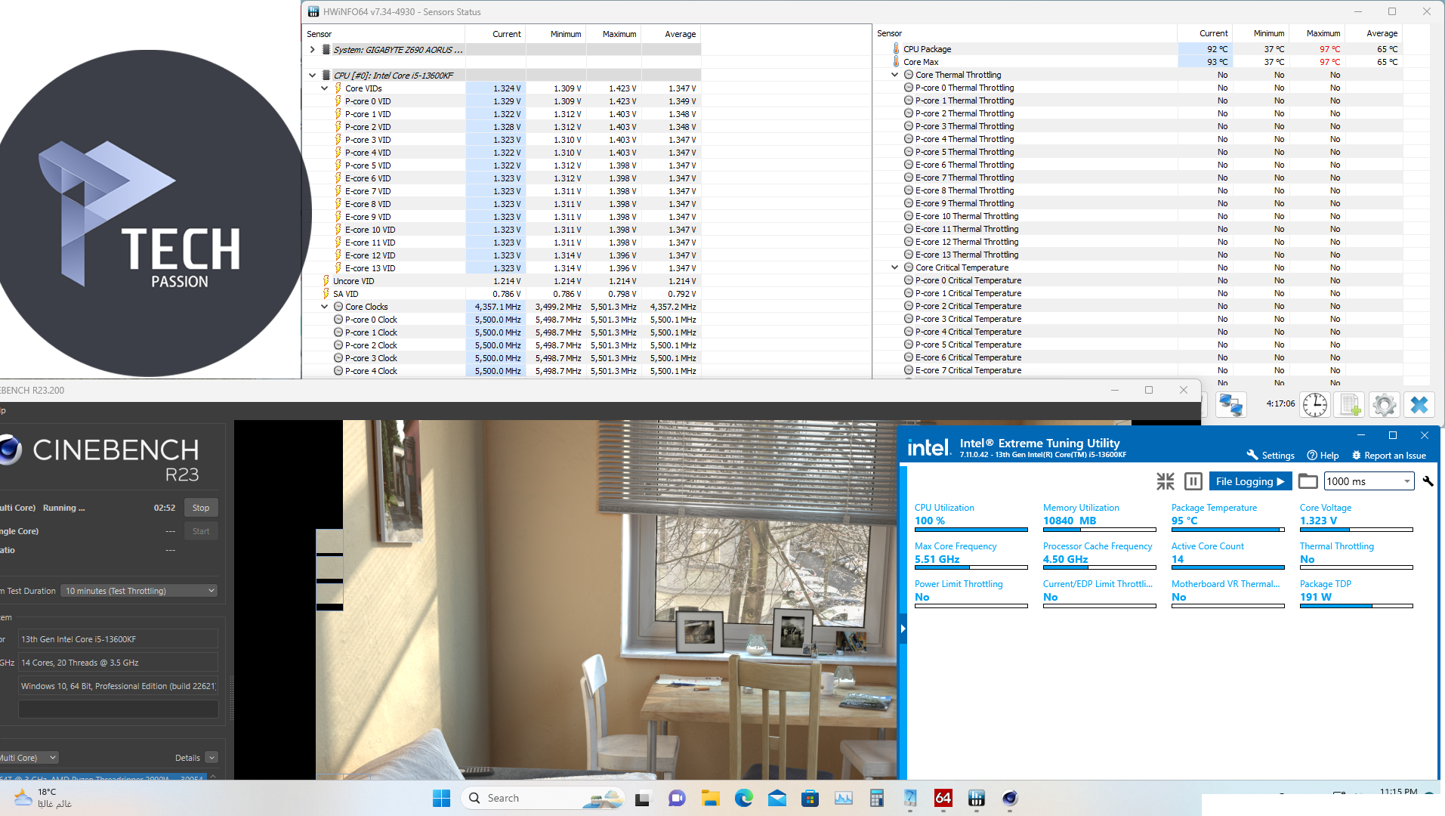Click the File Logging button
The image size is (1445, 816).
(1250, 481)
